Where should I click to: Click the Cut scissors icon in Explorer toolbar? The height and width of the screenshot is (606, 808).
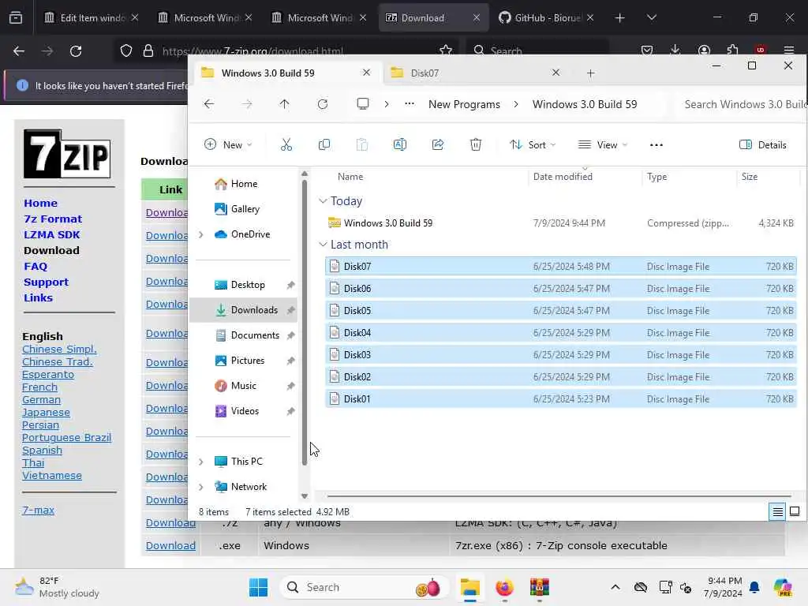point(286,145)
